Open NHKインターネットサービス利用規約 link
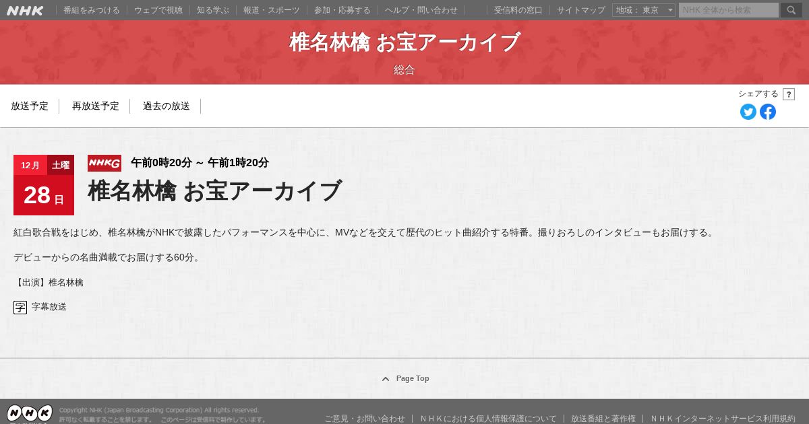The width and height of the screenshot is (809, 424). tap(723, 419)
